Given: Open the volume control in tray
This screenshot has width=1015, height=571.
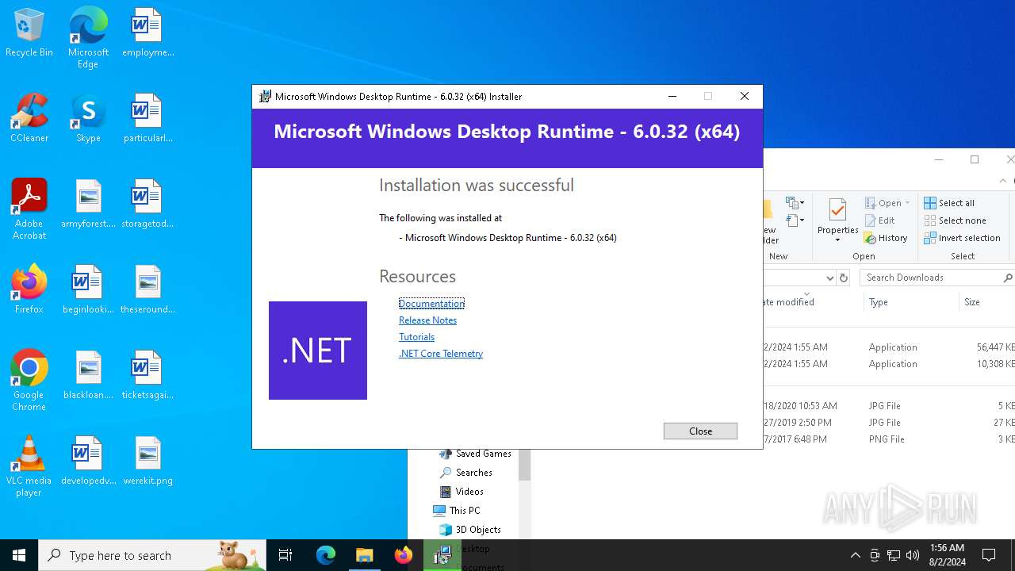Looking at the screenshot, I should (x=913, y=555).
